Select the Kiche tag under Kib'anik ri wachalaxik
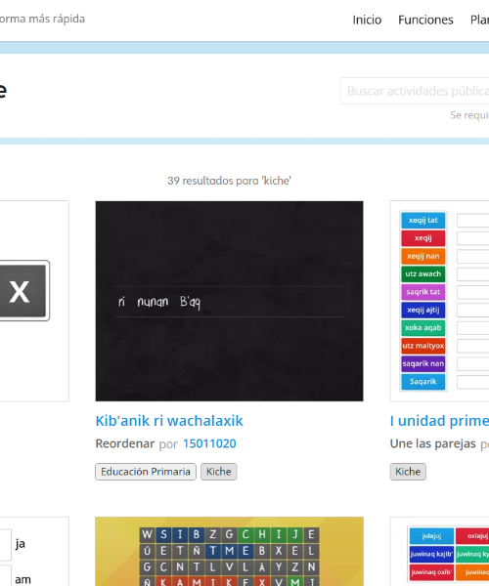489x586 pixels. pos(218,472)
